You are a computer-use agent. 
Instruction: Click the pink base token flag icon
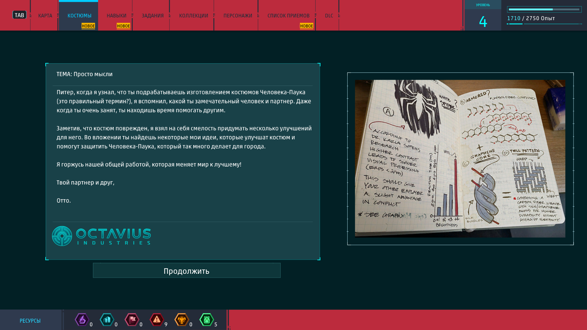click(132, 320)
